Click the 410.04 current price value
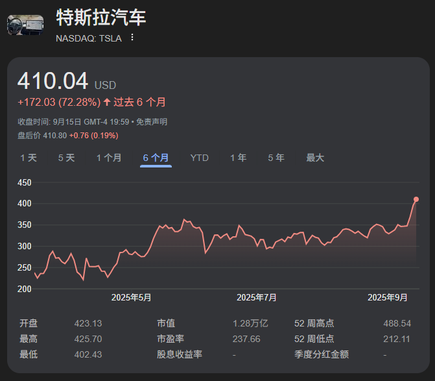 coord(53,81)
